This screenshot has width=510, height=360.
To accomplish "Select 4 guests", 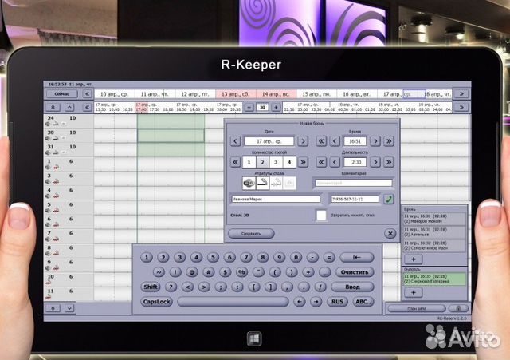I will click(x=289, y=162).
